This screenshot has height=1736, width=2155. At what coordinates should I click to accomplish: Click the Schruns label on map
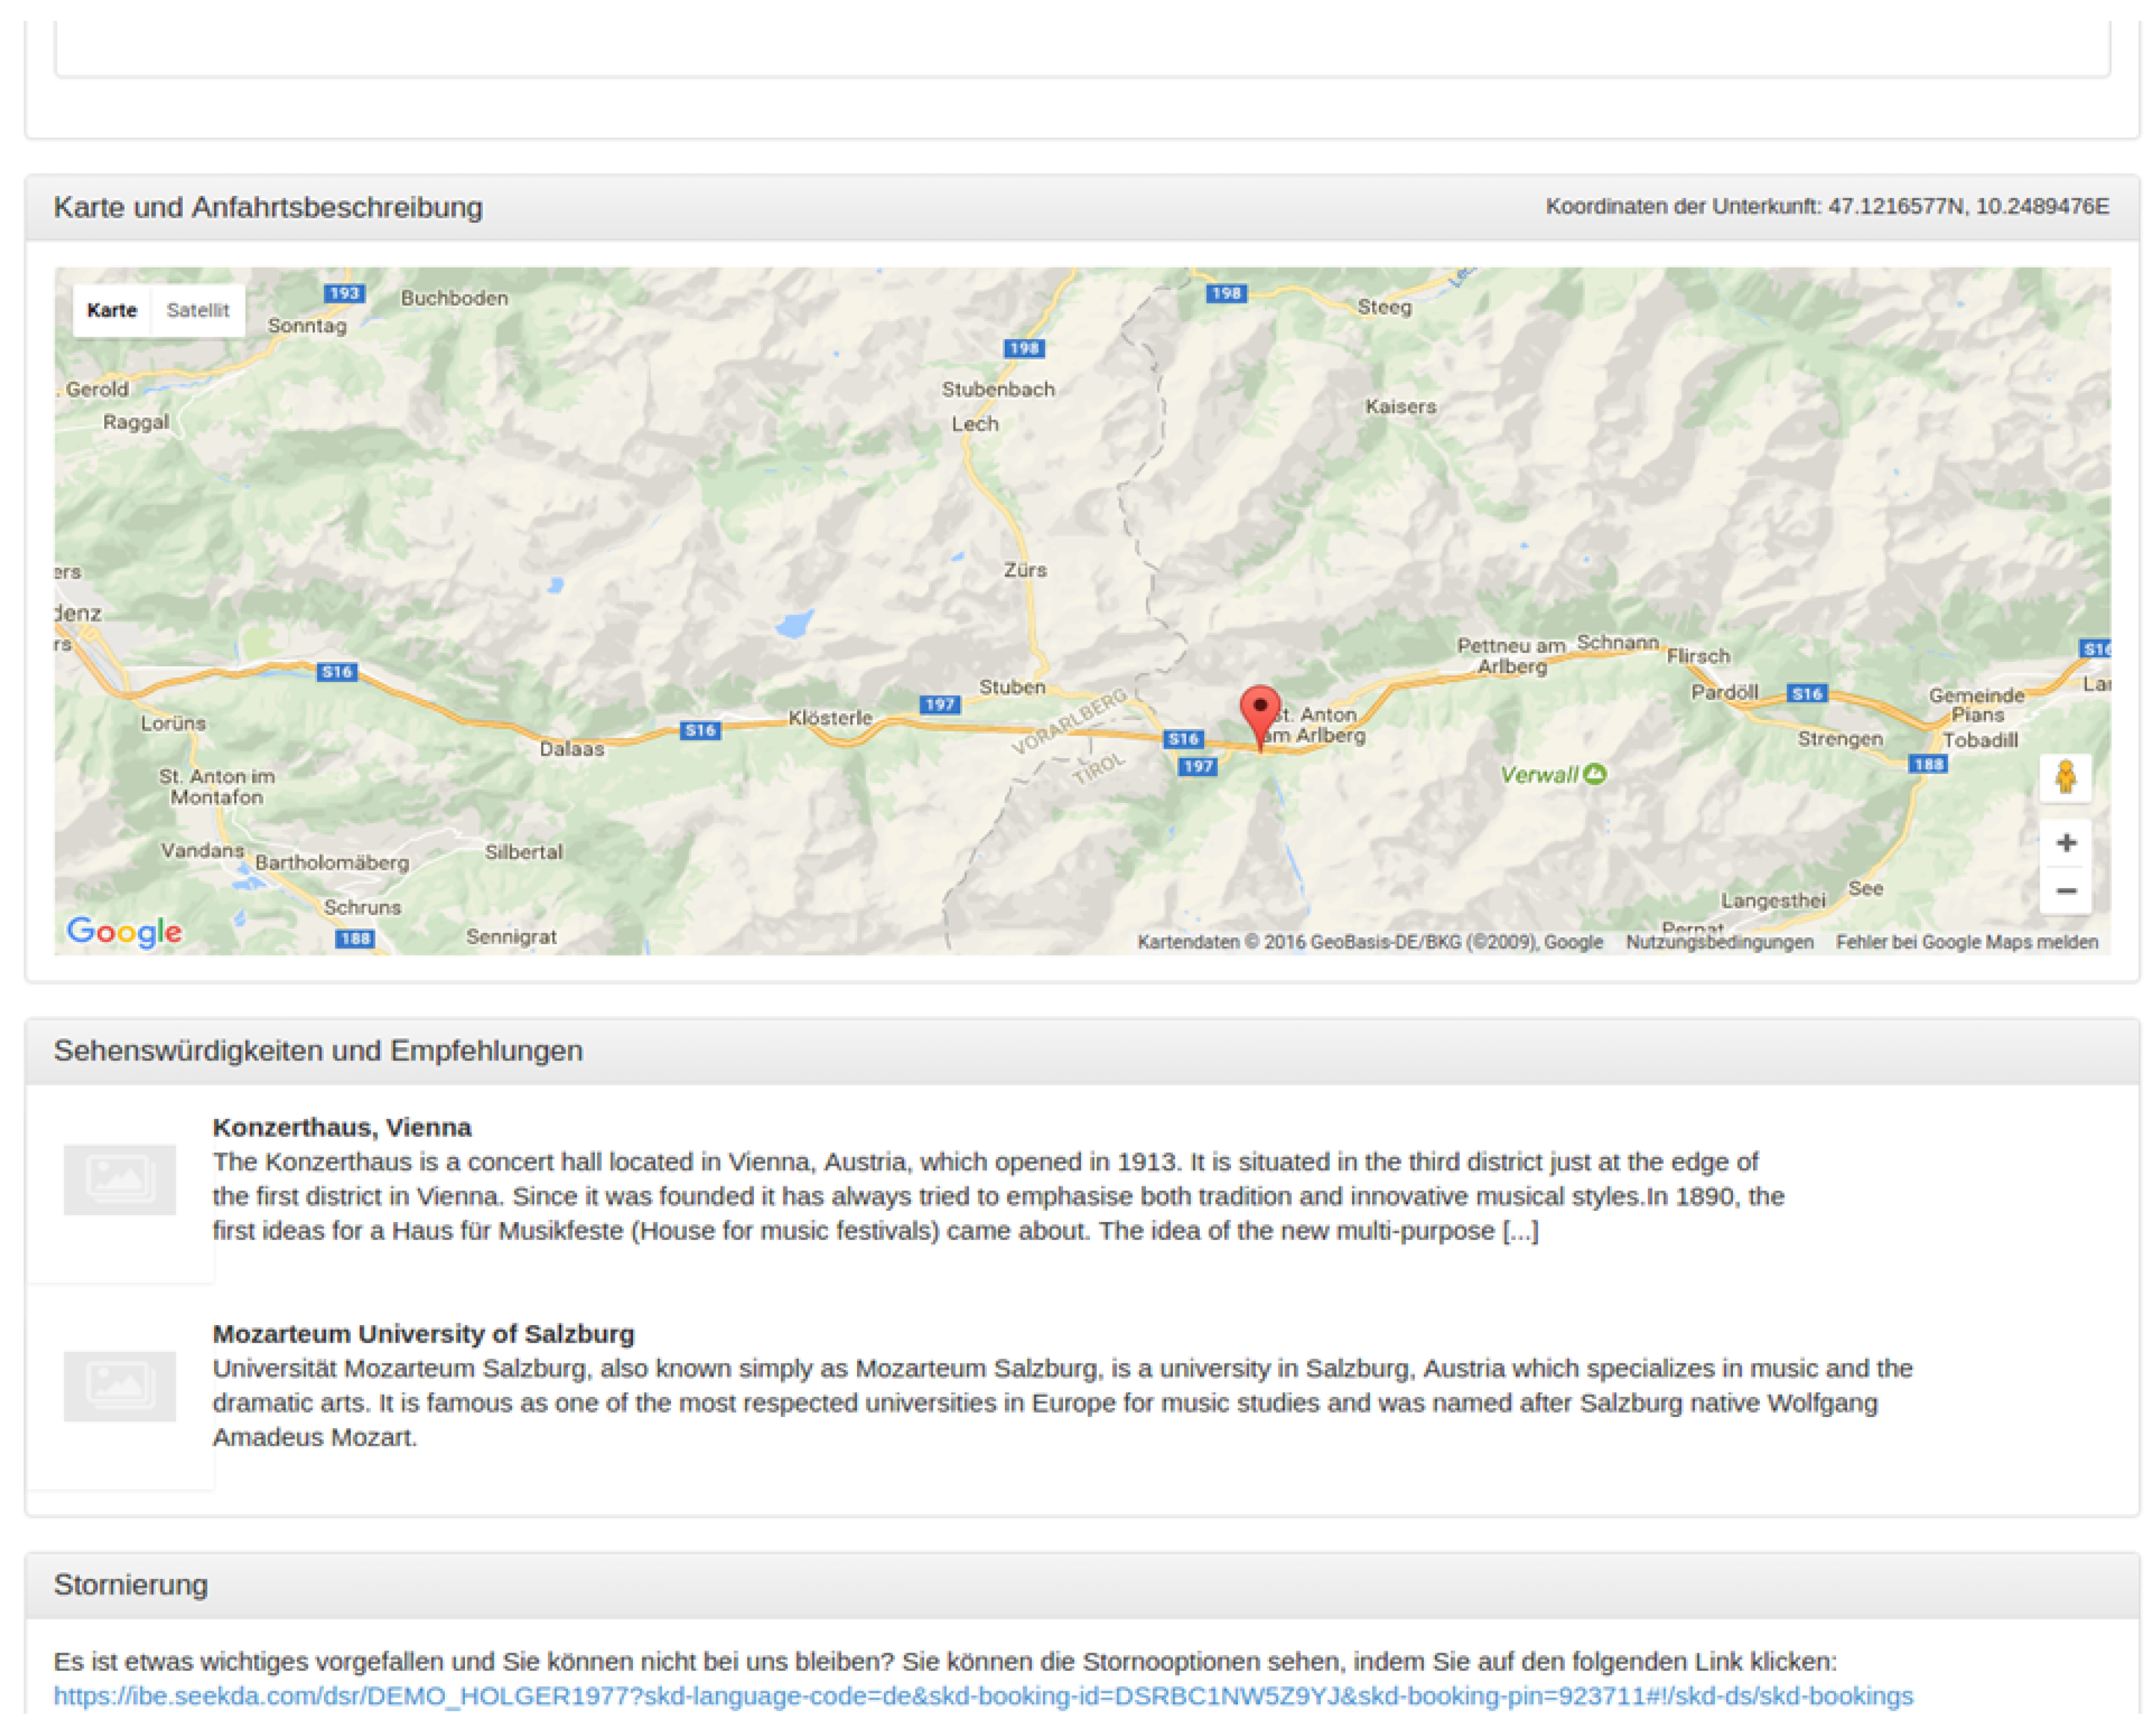[x=362, y=907]
